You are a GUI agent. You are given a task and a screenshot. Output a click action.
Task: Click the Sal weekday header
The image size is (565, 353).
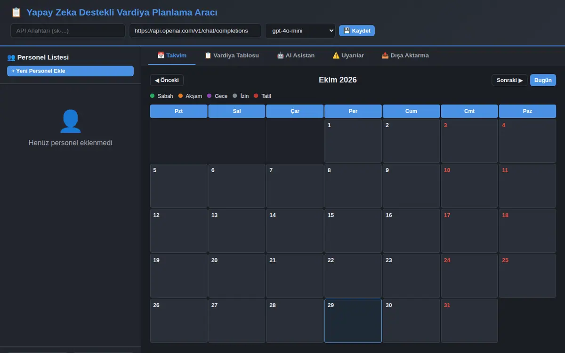click(x=237, y=111)
